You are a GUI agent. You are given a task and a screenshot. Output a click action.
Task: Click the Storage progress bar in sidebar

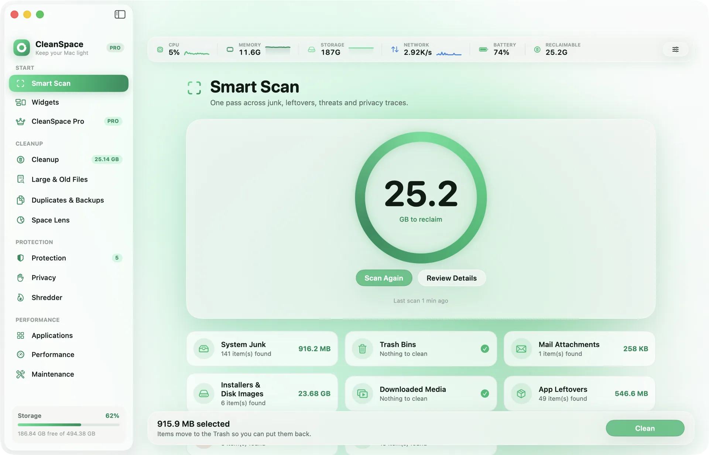(69, 425)
